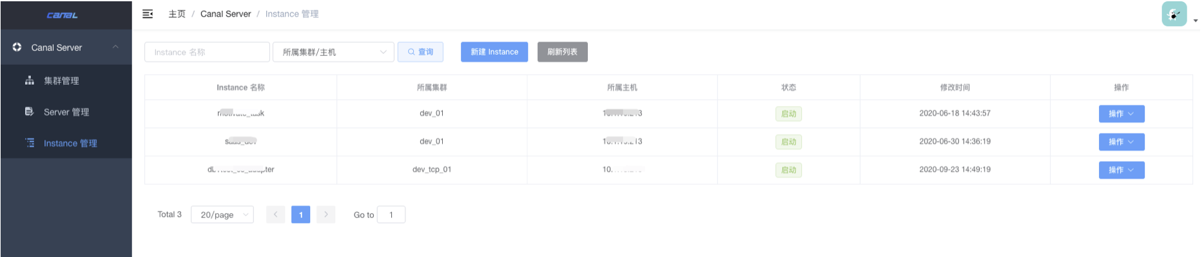
Task: Click the next page arrow
Action: coord(326,215)
